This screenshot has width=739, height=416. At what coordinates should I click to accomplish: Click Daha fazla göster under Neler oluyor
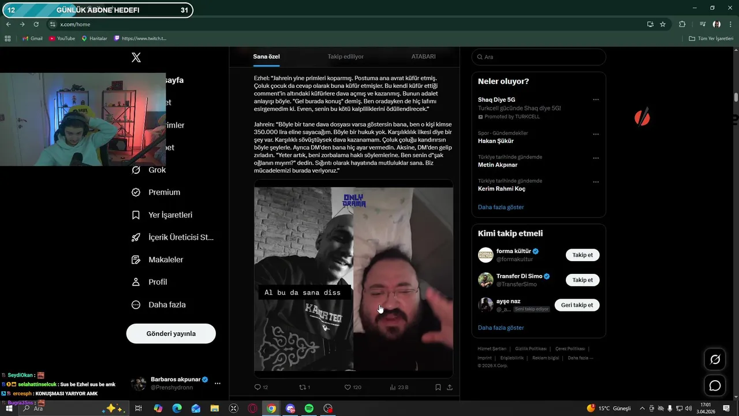(501, 207)
